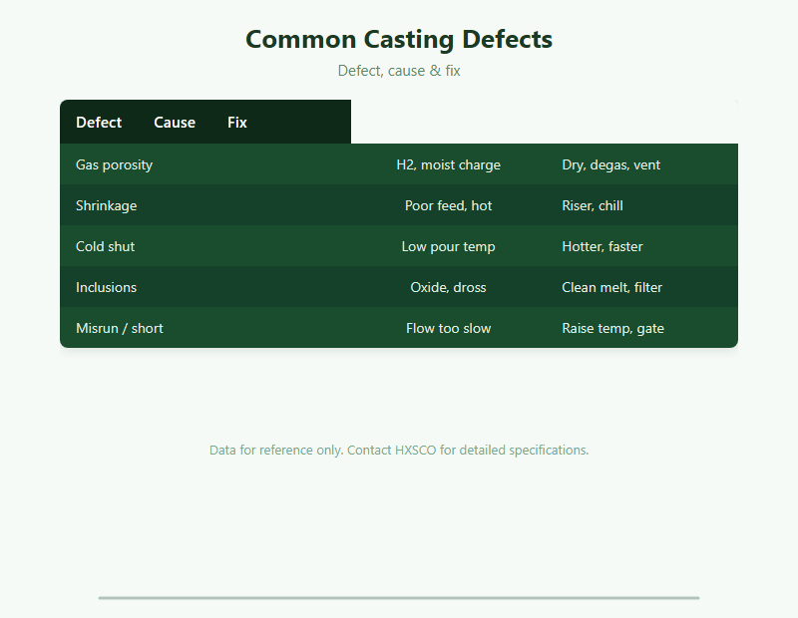Screen dimensions: 798x618
Task: Click the Oxide, dross cell
Action: pos(448,287)
